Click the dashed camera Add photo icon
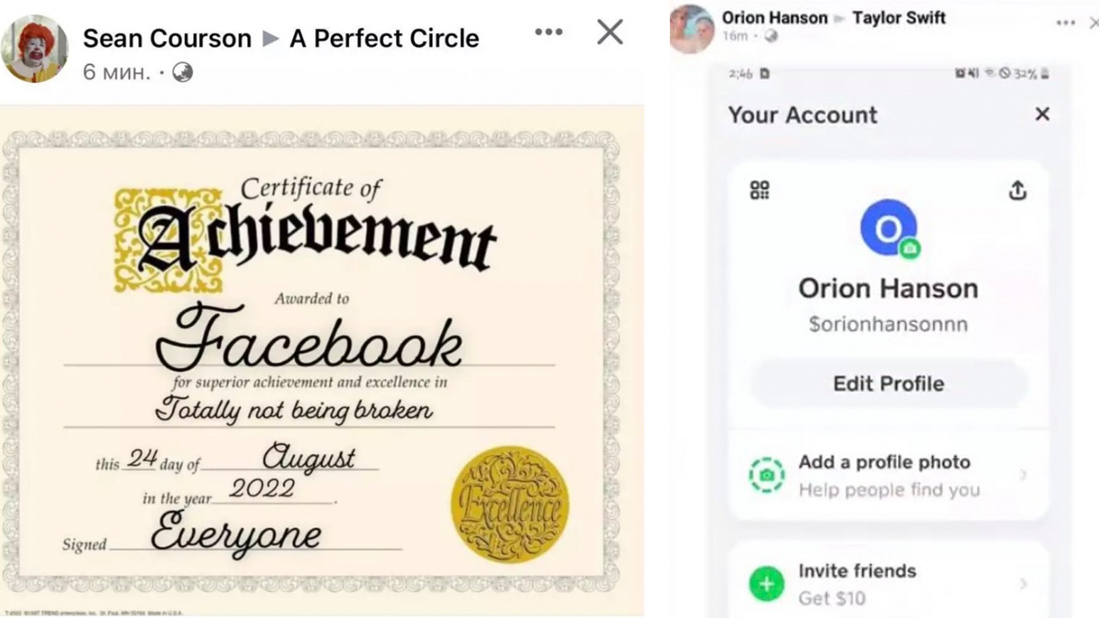 pos(766,475)
